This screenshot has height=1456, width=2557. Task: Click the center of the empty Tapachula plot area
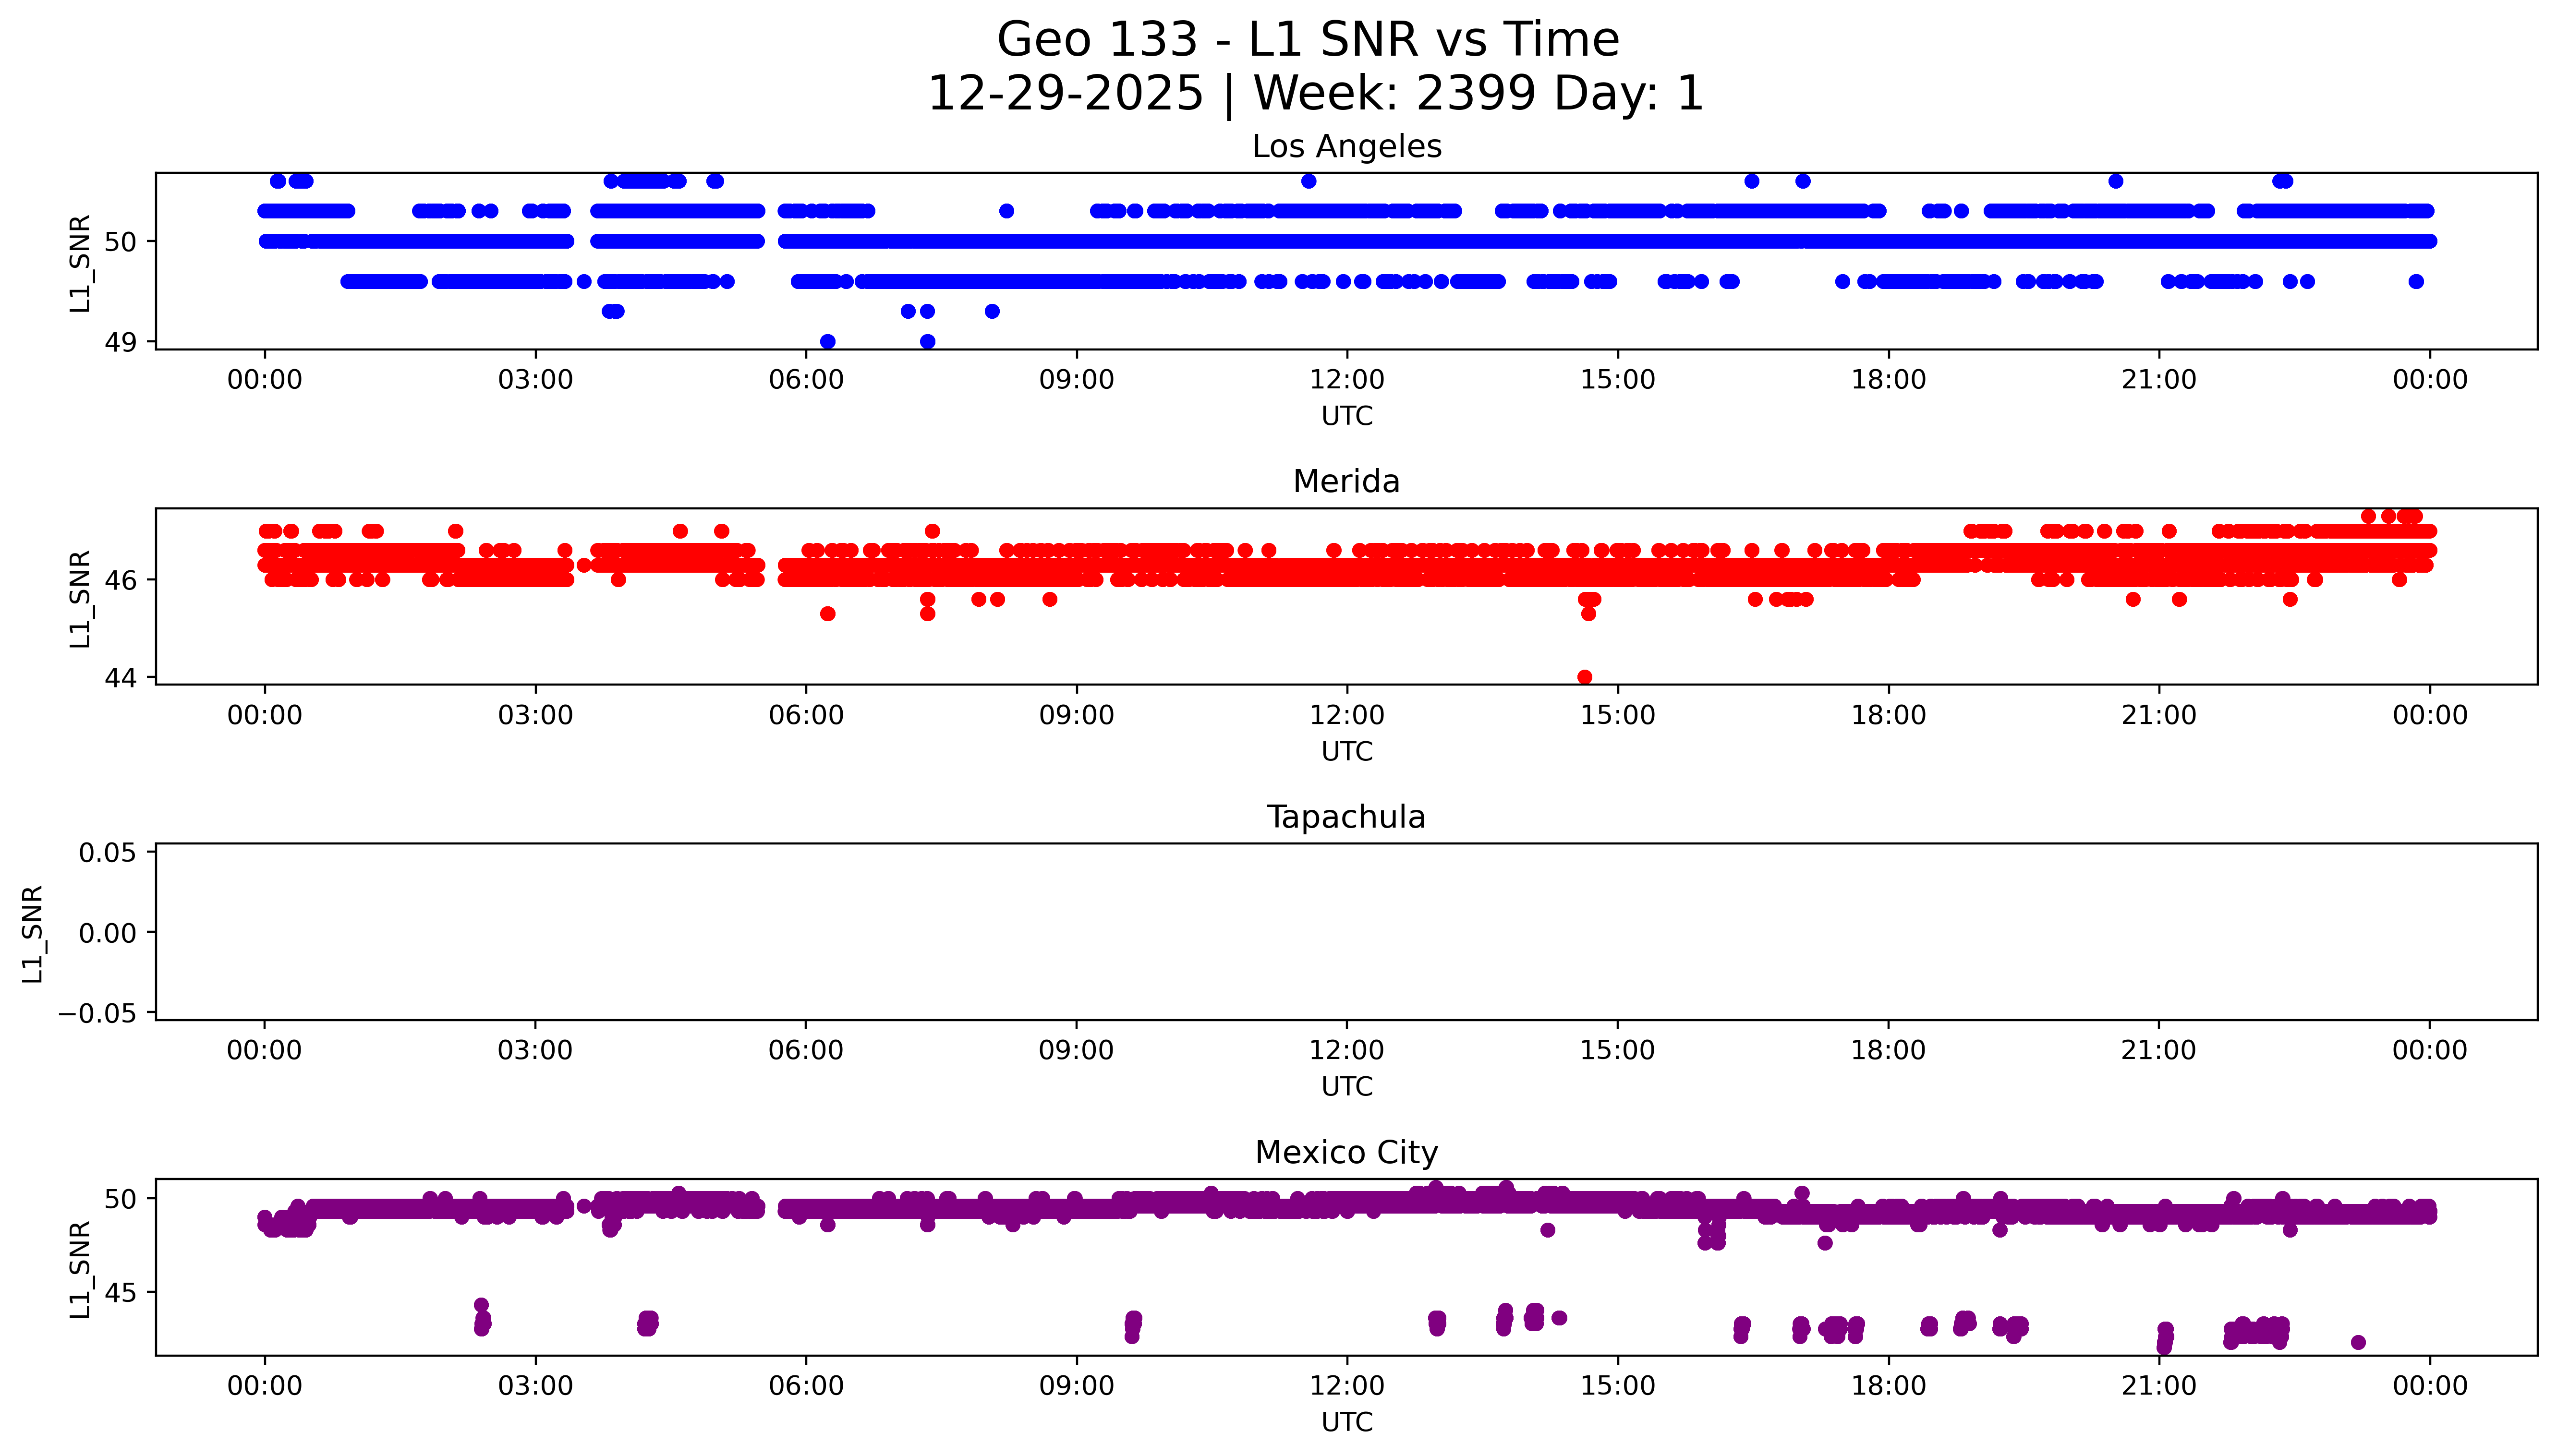click(x=1346, y=932)
